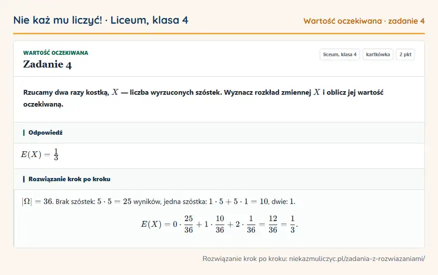Click the expected value calculation formula with 12/36
Image resolution: width=438 pixels, height=275 pixels.
219,224
